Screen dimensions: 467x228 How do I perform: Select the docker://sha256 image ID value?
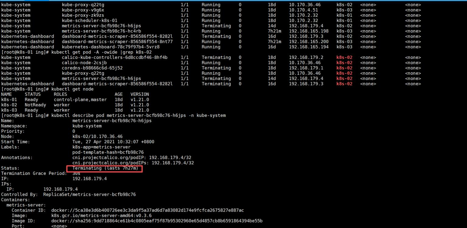(x=157, y=221)
